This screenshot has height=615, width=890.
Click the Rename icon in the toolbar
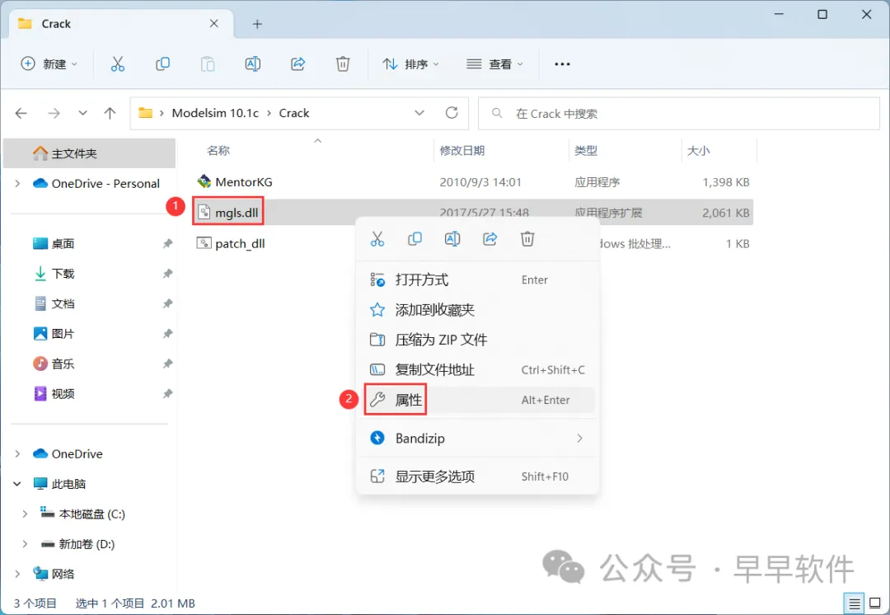[x=253, y=64]
